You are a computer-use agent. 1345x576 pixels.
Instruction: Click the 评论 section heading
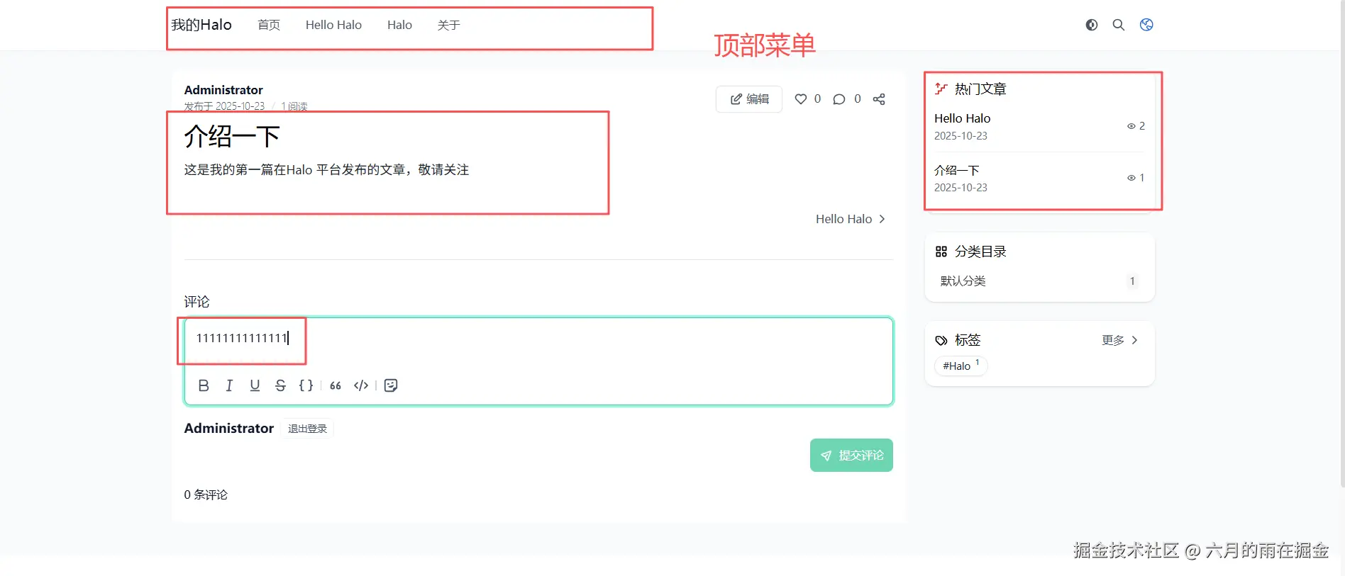tap(197, 302)
